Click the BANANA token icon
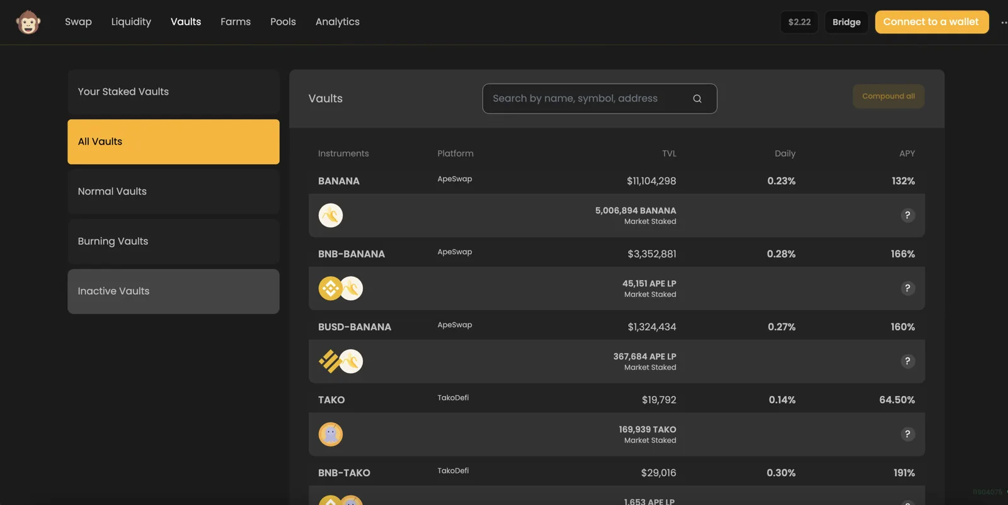The image size is (1008, 505). coord(331,215)
